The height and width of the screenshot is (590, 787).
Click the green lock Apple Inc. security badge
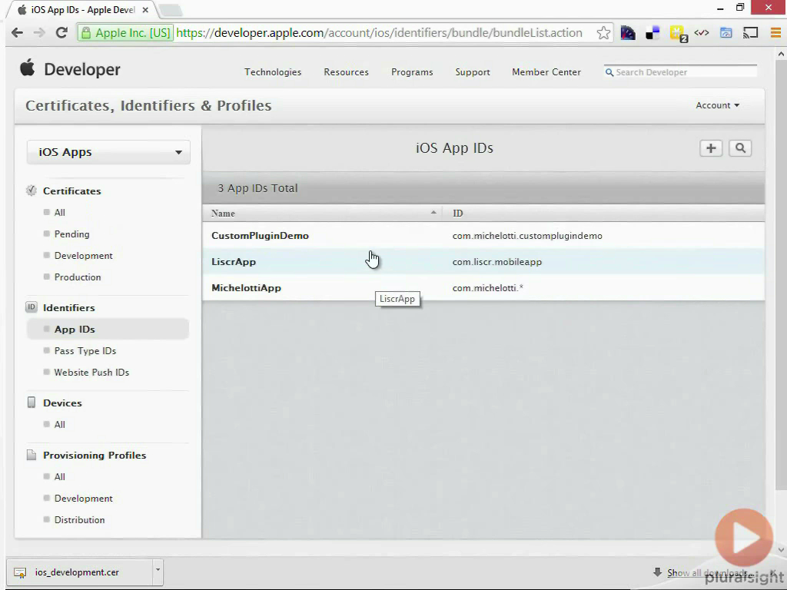(125, 33)
